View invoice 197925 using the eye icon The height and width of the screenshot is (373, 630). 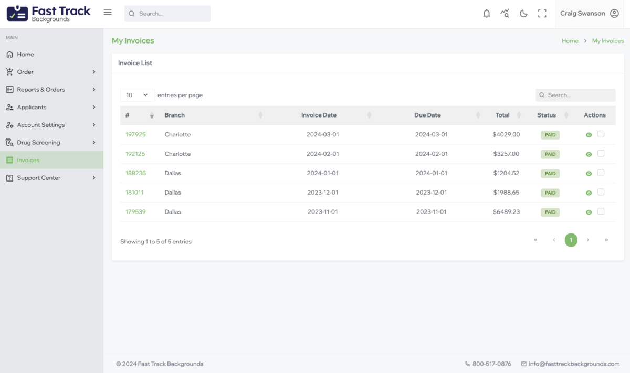click(x=589, y=135)
